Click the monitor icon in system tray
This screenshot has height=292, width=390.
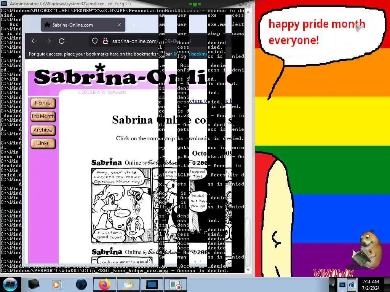click(342, 285)
